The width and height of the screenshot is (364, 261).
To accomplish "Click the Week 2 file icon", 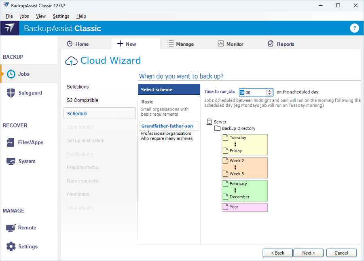I will [x=225, y=161].
